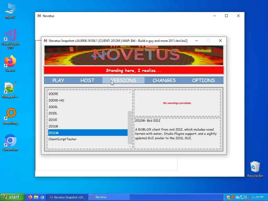Image resolution: width=268 pixels, height=201 pixels.
Task: Click the client list scroll-up arrow
Action: [x=130, y=92]
